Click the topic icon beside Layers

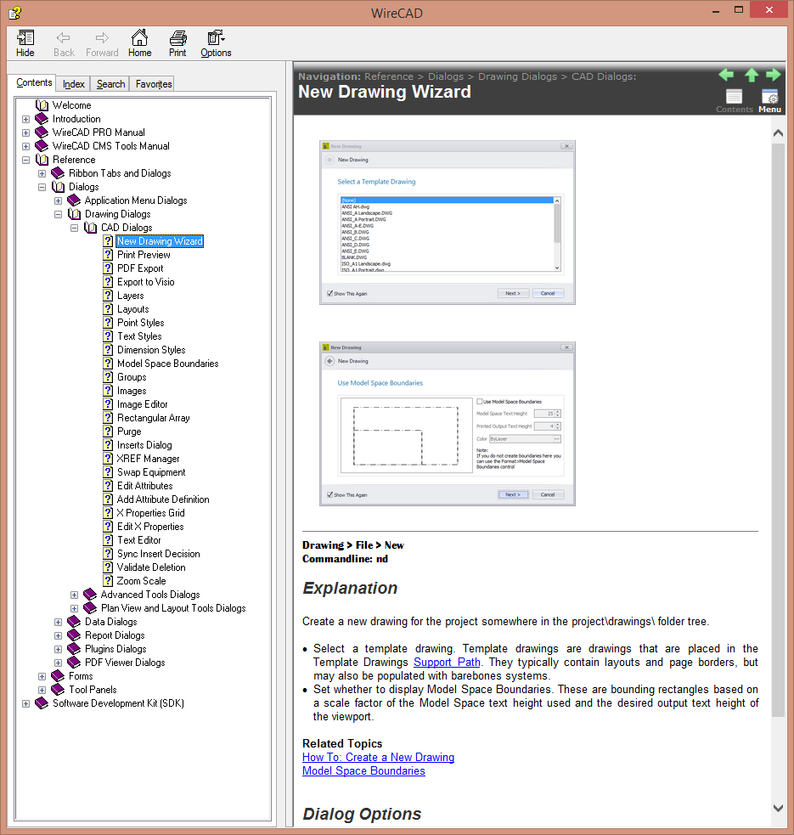pyautogui.click(x=108, y=296)
